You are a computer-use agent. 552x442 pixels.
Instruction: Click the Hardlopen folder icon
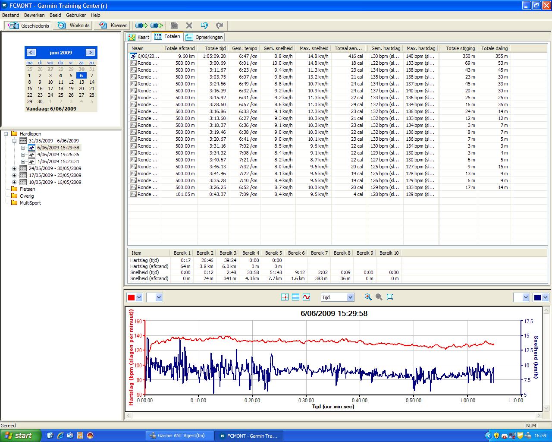coord(14,134)
